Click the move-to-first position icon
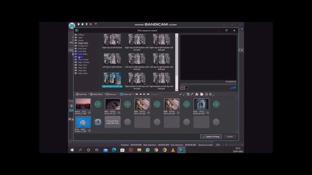The image size is (312, 175). click(136, 94)
